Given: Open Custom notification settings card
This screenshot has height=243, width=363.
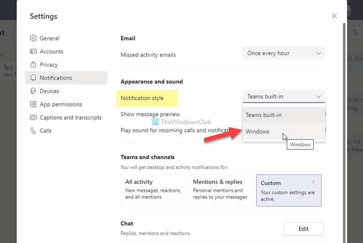Looking at the screenshot, I should click(x=289, y=190).
